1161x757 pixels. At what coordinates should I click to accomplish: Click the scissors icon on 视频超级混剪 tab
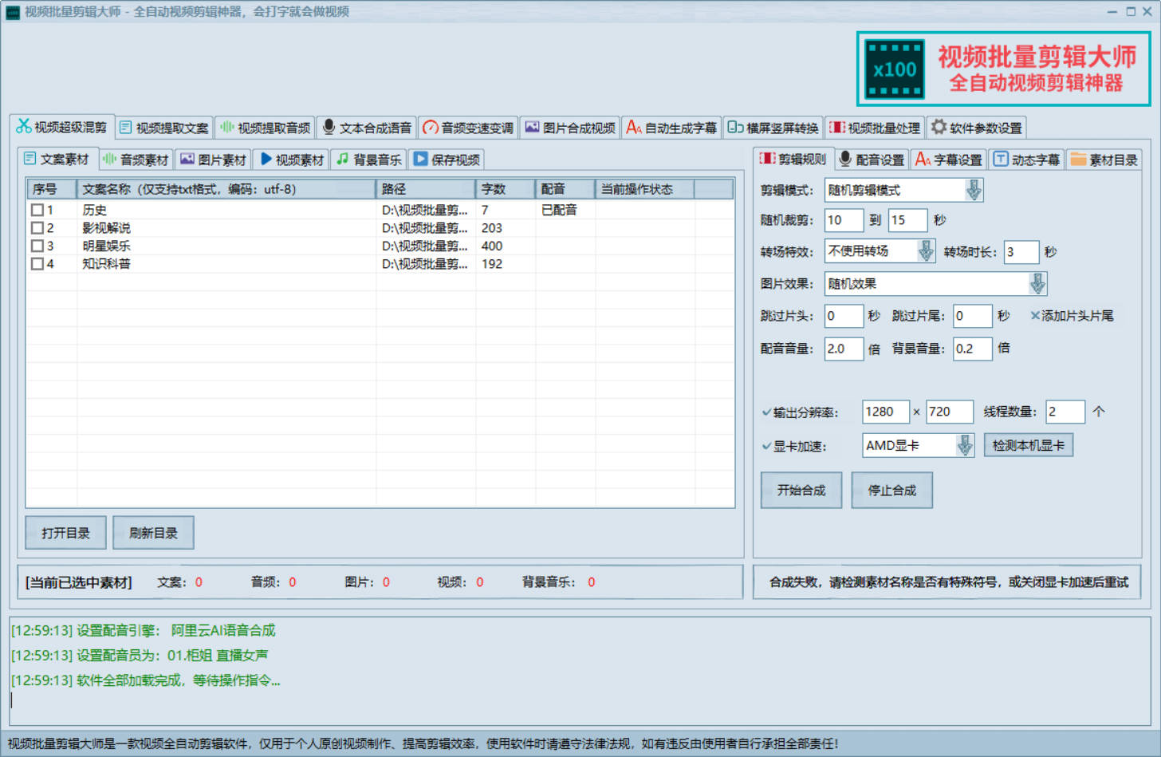point(23,126)
